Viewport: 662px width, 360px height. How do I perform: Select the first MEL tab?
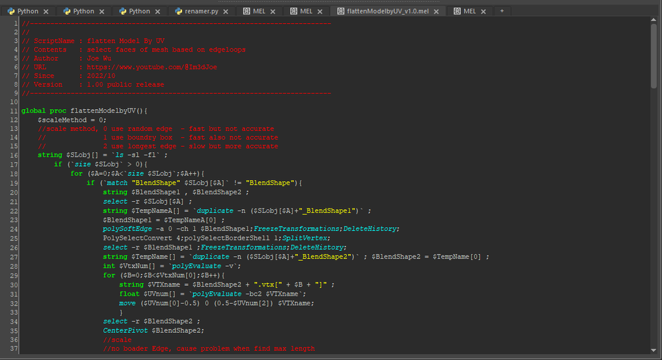260,11
